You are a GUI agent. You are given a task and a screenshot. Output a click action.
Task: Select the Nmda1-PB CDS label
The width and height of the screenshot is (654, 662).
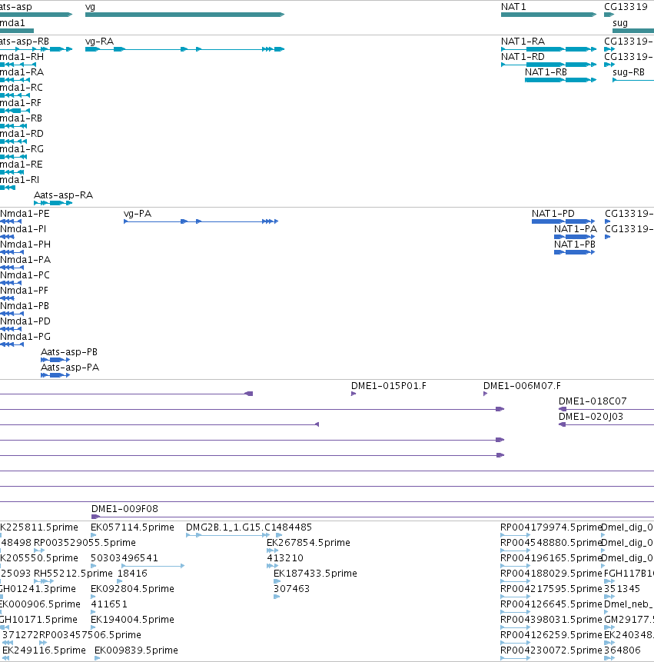(25, 306)
